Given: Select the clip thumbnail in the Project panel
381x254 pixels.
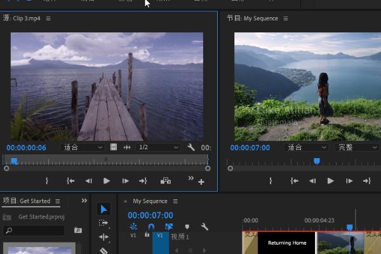Looking at the screenshot, I should [x=39, y=248].
